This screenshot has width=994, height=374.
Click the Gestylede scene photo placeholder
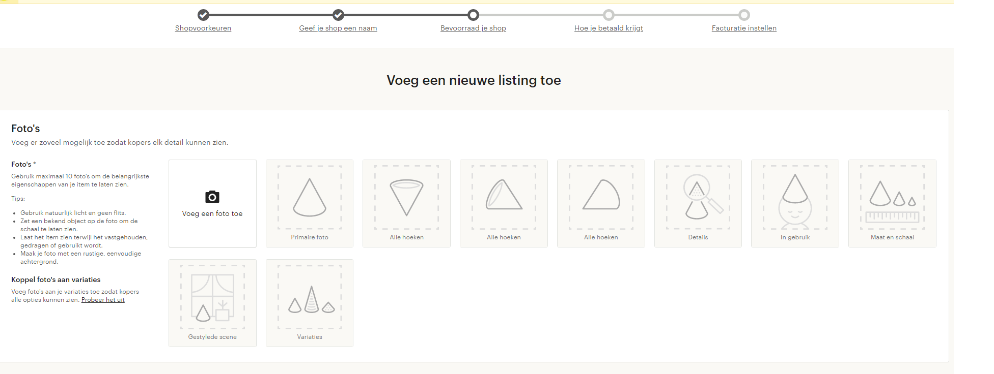tap(212, 303)
